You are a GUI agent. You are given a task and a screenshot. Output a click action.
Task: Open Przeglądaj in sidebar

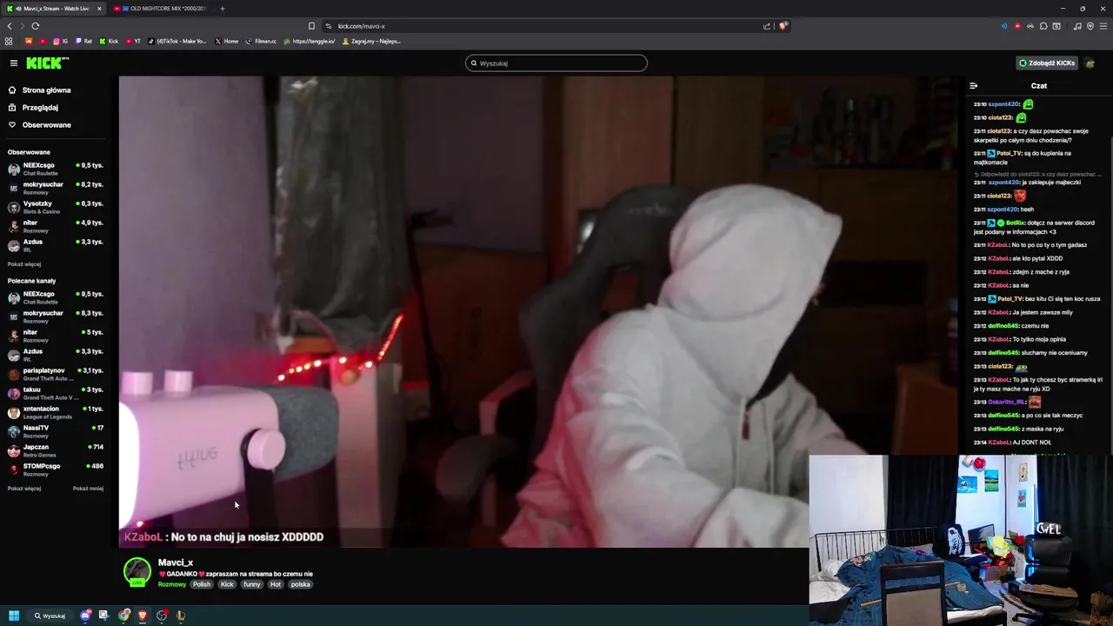click(x=33, y=108)
